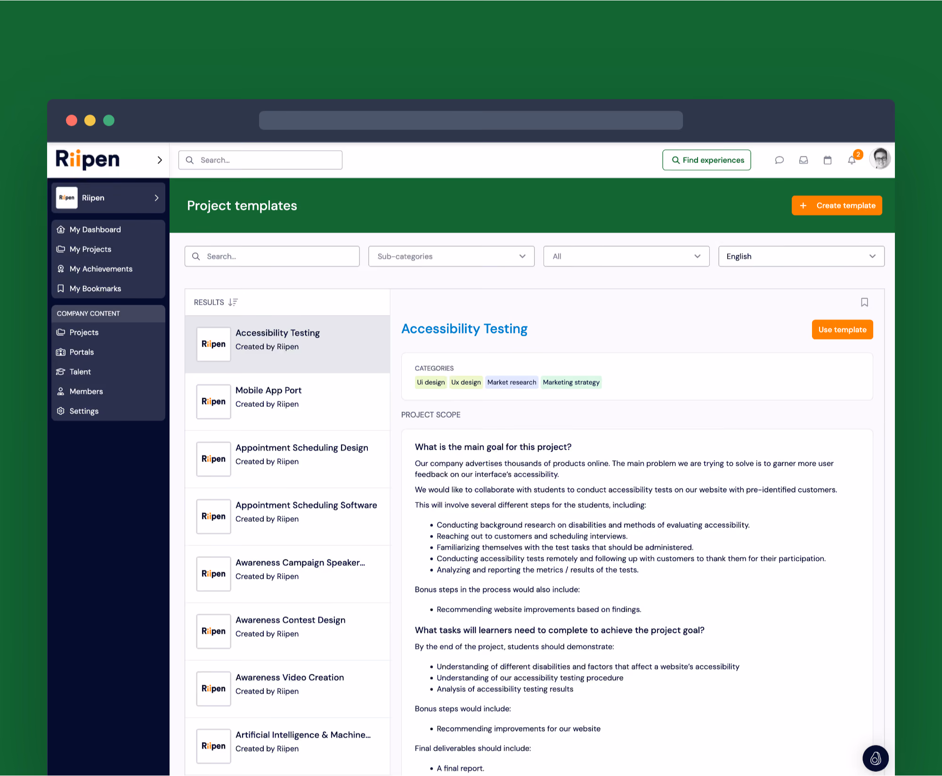Open the chat messages icon

779,160
